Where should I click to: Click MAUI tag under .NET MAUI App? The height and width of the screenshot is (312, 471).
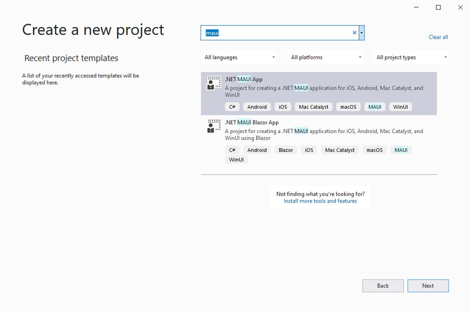pos(375,107)
